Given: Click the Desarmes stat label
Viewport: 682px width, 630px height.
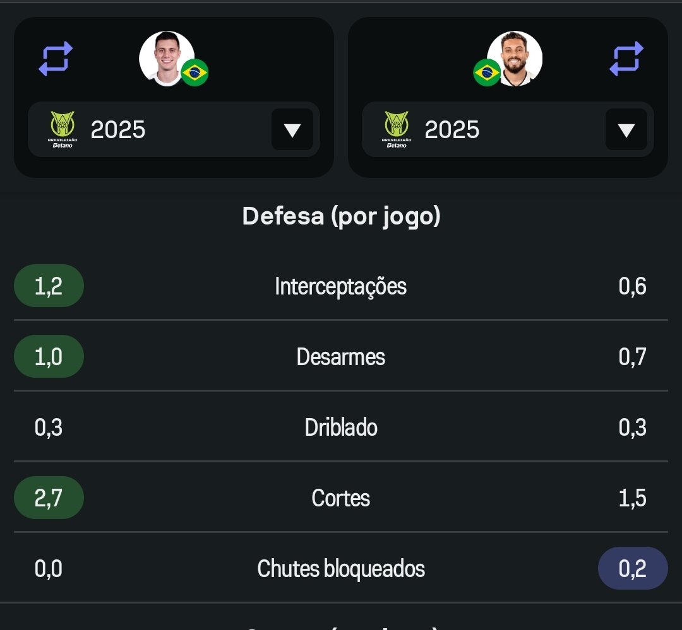Looking at the screenshot, I should point(341,357).
